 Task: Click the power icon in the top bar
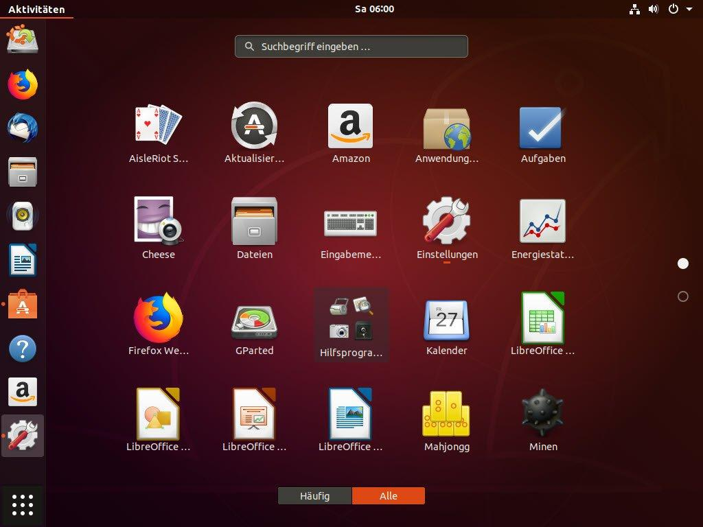[673, 9]
